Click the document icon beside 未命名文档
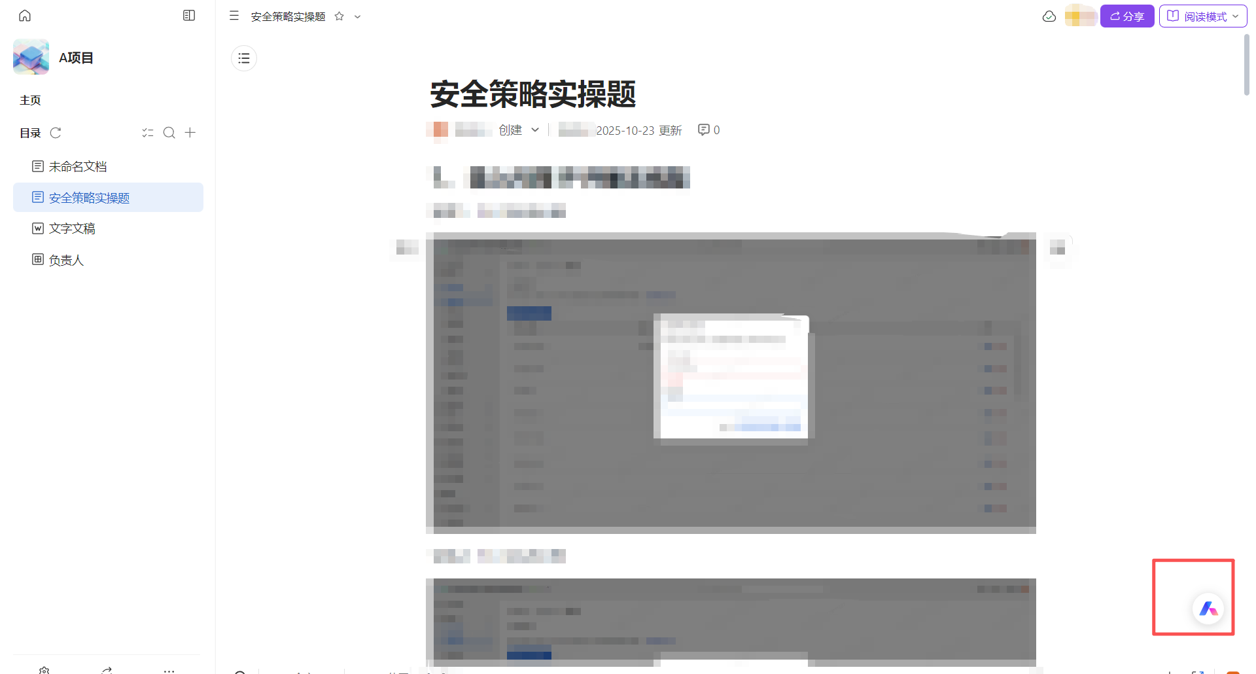Screen dimensions: 1256x674 pyautogui.click(x=38, y=166)
